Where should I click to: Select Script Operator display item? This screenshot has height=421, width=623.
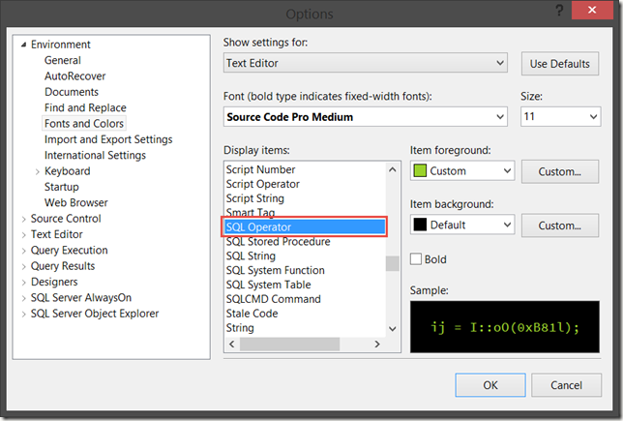[262, 184]
